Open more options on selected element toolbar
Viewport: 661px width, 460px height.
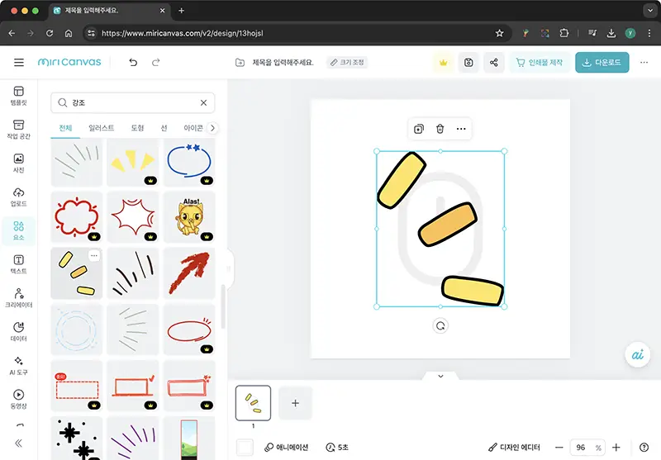[x=461, y=129]
